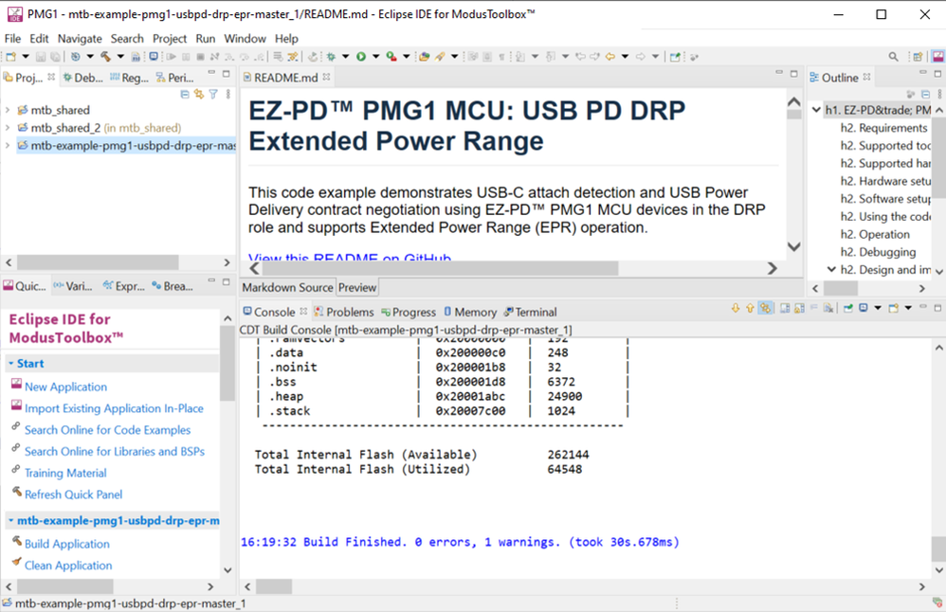Collapse the h1 EZ-PD outline node
This screenshot has height=612, width=946.
click(x=816, y=110)
